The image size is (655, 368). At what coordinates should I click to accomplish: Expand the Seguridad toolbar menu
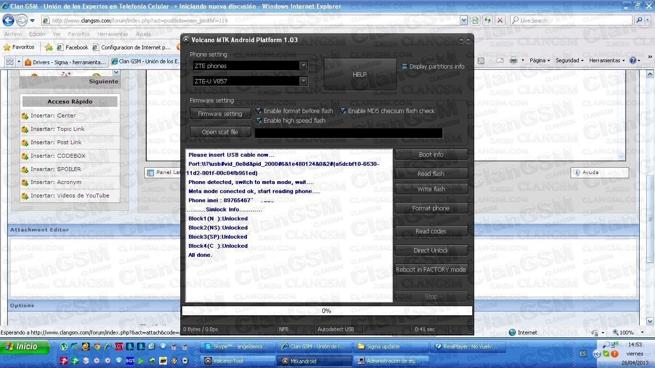(569, 60)
